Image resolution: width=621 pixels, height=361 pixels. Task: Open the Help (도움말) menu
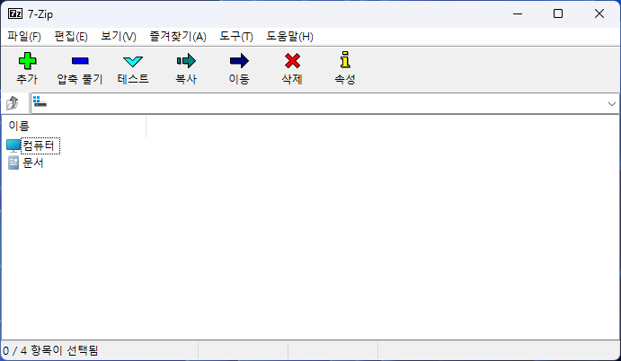coord(289,37)
